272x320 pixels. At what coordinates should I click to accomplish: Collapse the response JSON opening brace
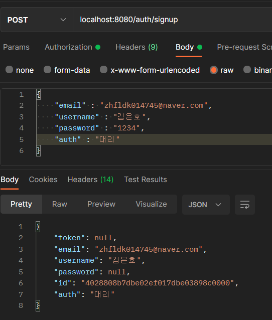coord(38,227)
